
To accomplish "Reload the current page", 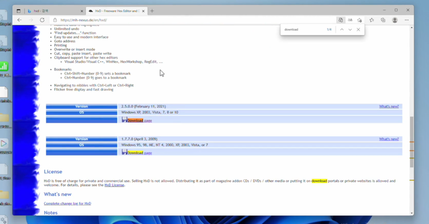I will point(42,20).
